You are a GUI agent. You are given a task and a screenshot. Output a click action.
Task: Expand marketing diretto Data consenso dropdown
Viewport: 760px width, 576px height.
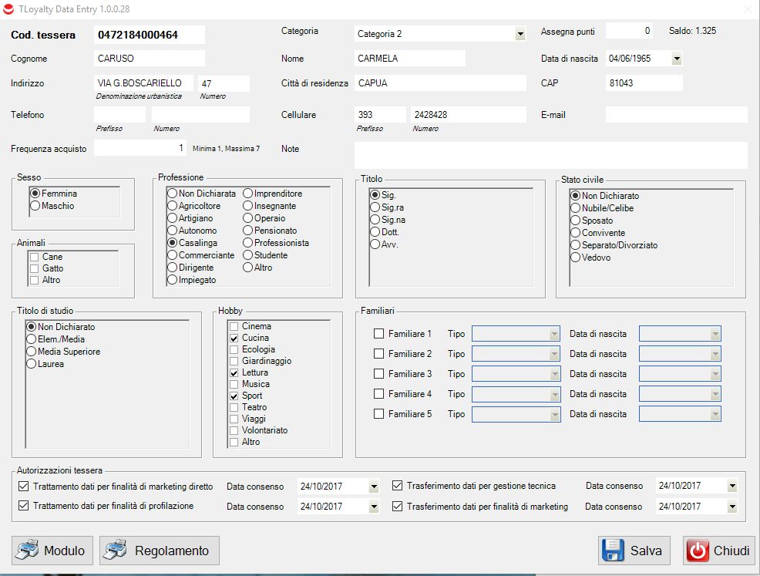(x=374, y=487)
